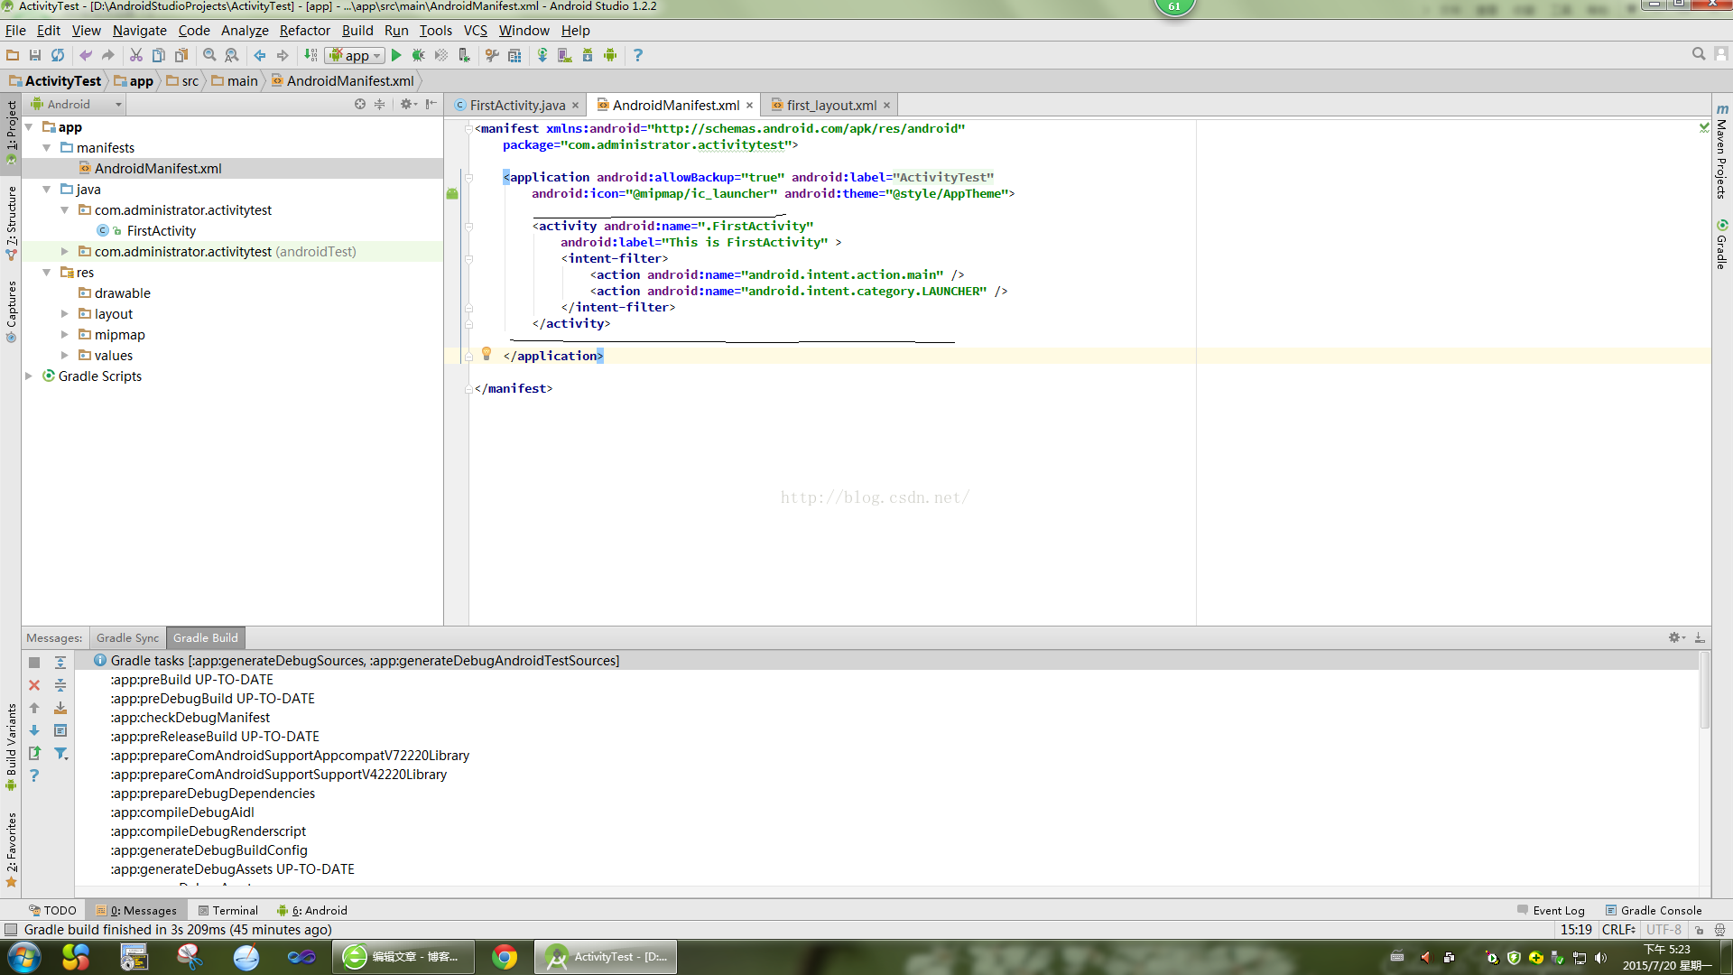Open the Terminal tool window button
The height and width of the screenshot is (975, 1733).
click(x=228, y=910)
